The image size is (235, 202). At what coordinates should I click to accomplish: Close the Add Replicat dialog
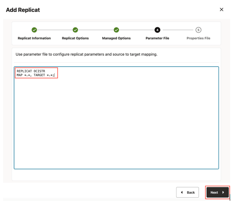221,10
